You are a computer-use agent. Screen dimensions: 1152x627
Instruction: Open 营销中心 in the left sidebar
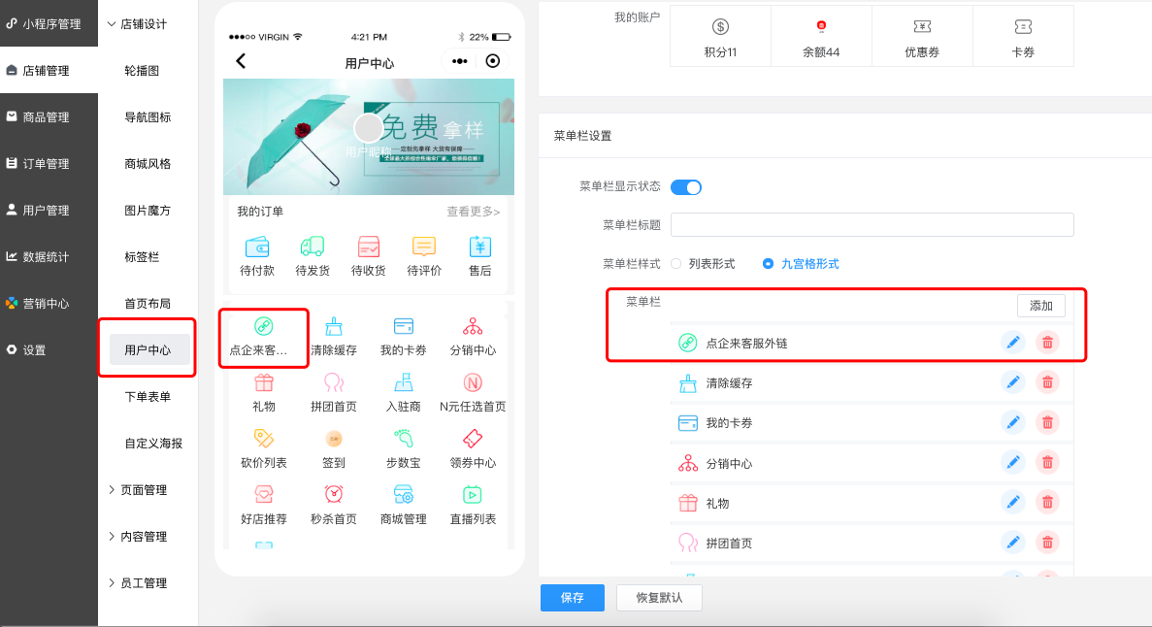click(x=49, y=303)
